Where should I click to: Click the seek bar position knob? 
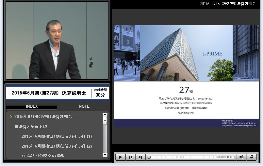(x=149, y=157)
